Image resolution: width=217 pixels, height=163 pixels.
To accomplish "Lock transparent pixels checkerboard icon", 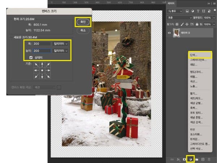I will click(x=177, y=24).
